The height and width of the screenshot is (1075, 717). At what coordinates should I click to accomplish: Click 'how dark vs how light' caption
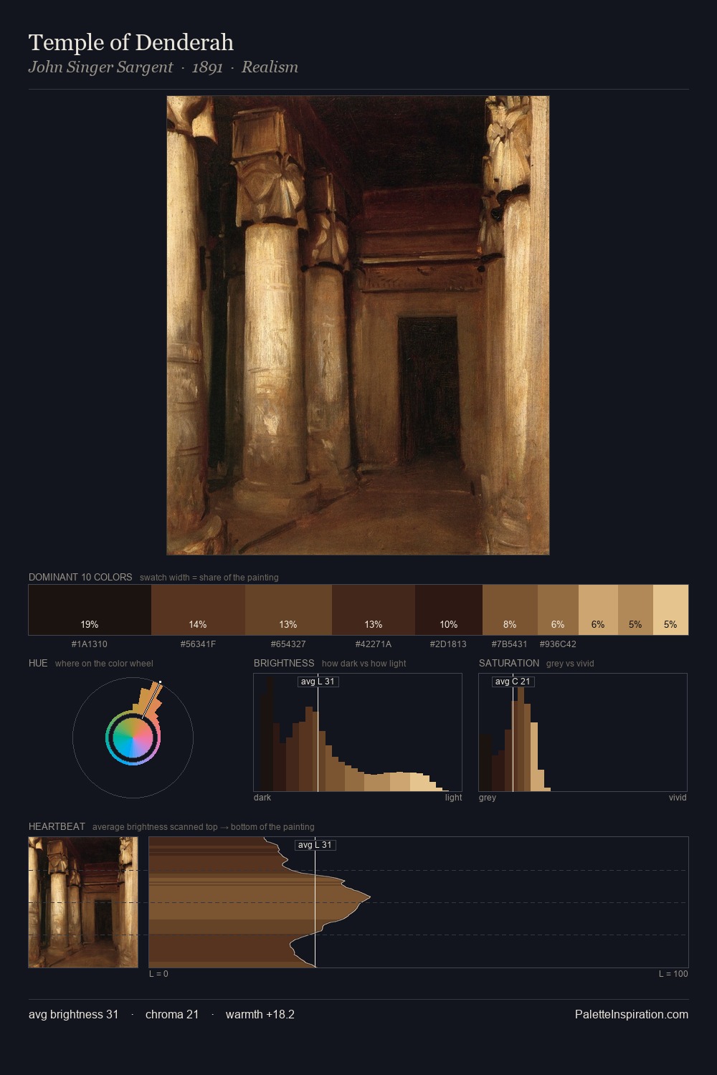tap(364, 664)
